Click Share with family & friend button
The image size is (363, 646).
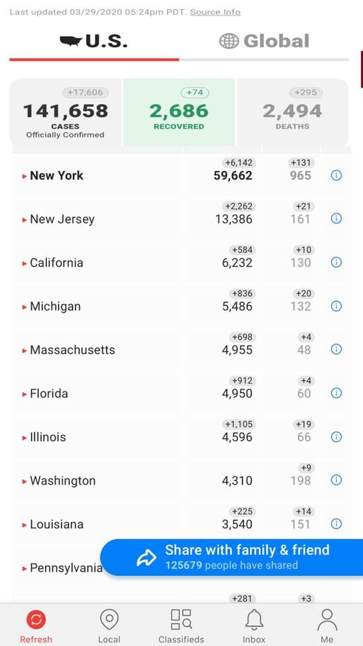[x=231, y=557]
